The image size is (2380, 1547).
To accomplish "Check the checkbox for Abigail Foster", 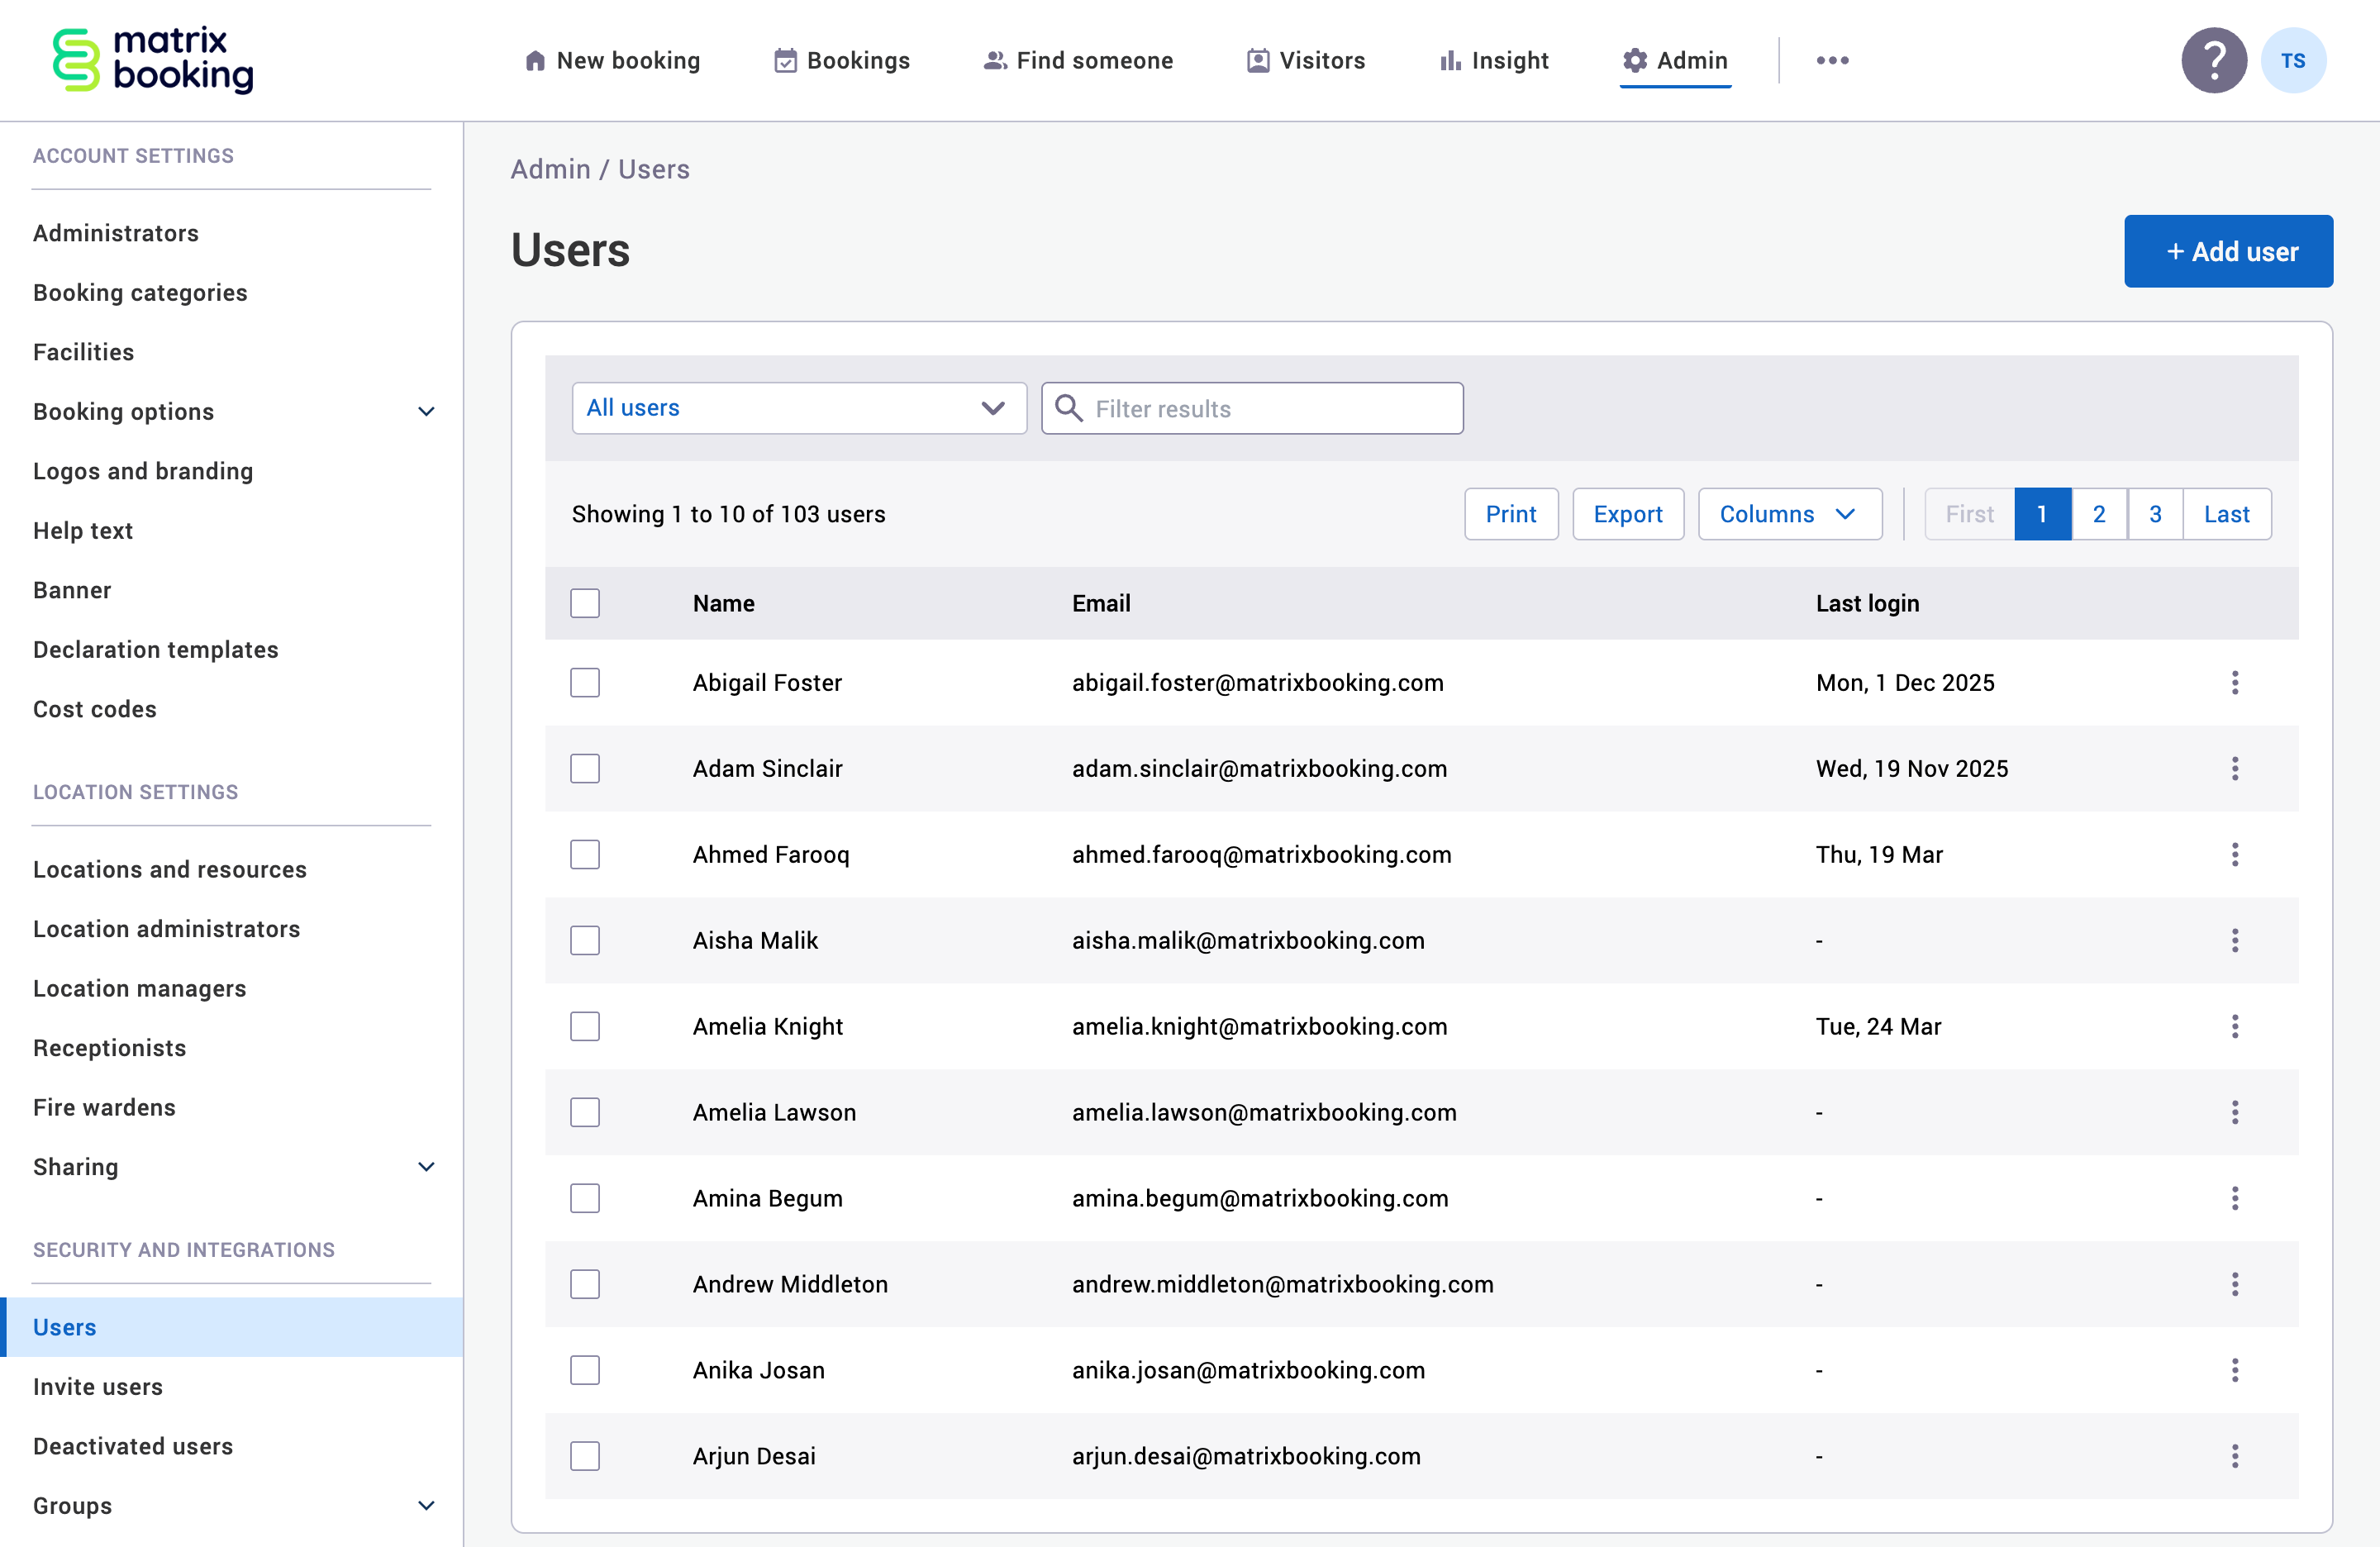I will click(x=584, y=682).
